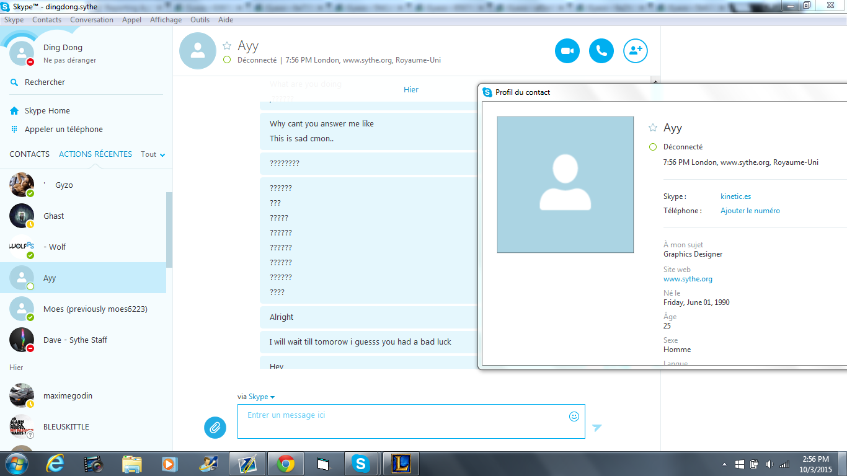Click the 'Why cant you answer me like' message
The width and height of the screenshot is (847, 476).
[x=322, y=124]
